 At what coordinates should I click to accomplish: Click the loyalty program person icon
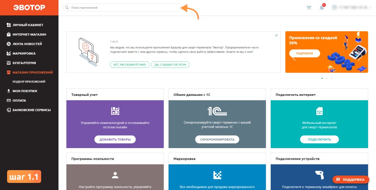tap(115, 175)
